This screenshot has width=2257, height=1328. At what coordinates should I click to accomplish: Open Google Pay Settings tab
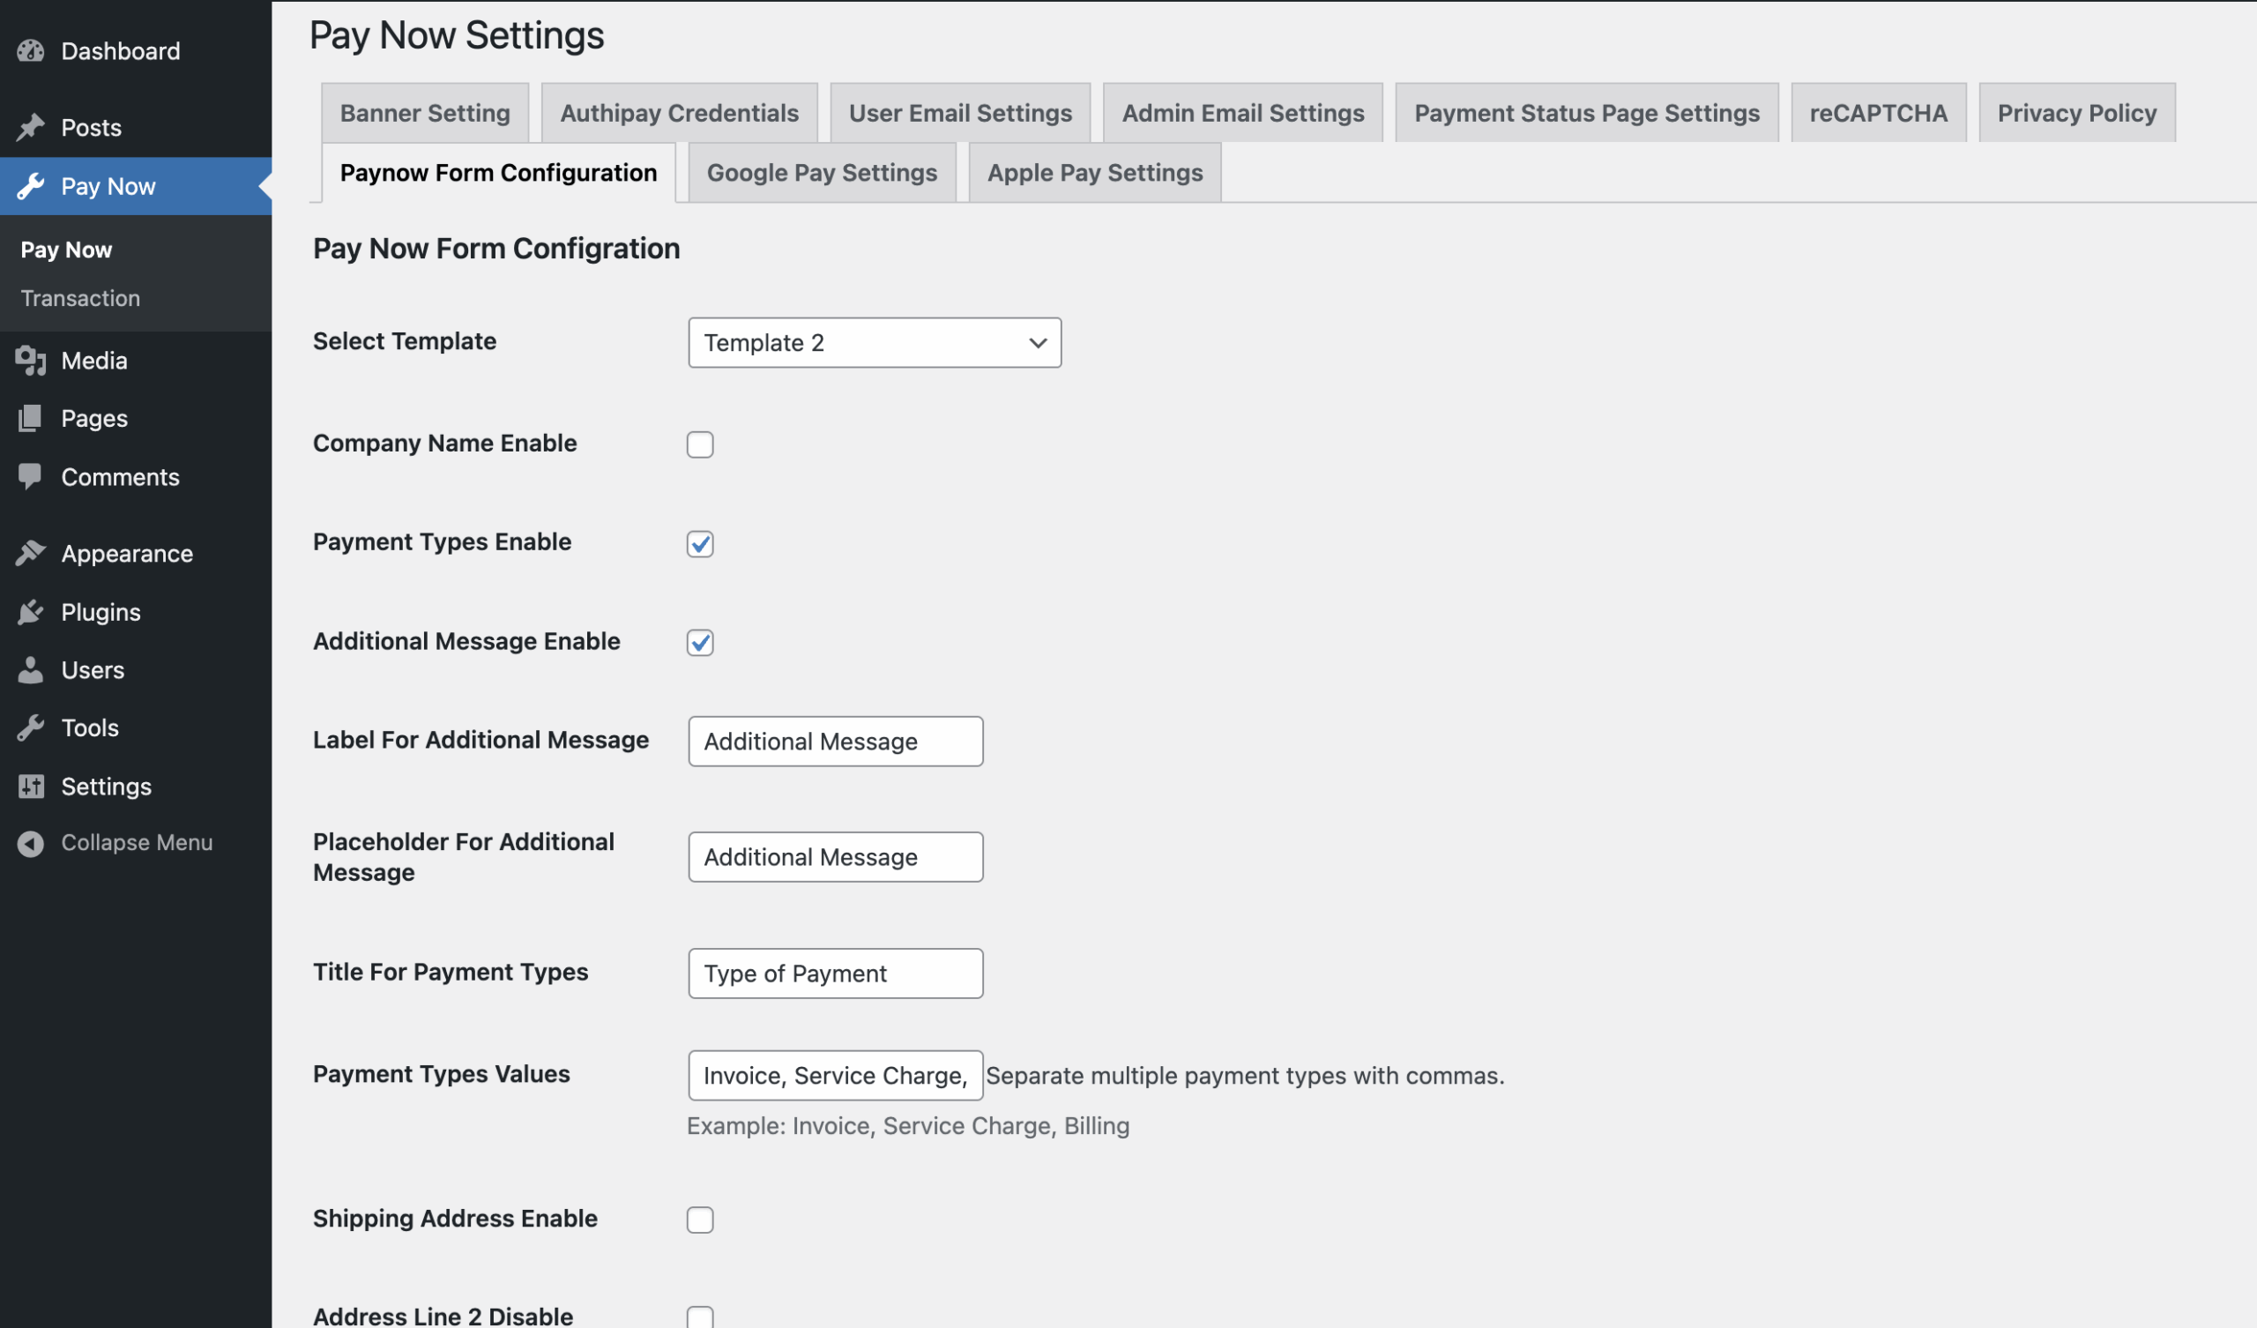(x=822, y=173)
